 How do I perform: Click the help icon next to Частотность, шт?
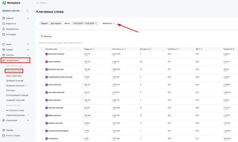pos(125,49)
